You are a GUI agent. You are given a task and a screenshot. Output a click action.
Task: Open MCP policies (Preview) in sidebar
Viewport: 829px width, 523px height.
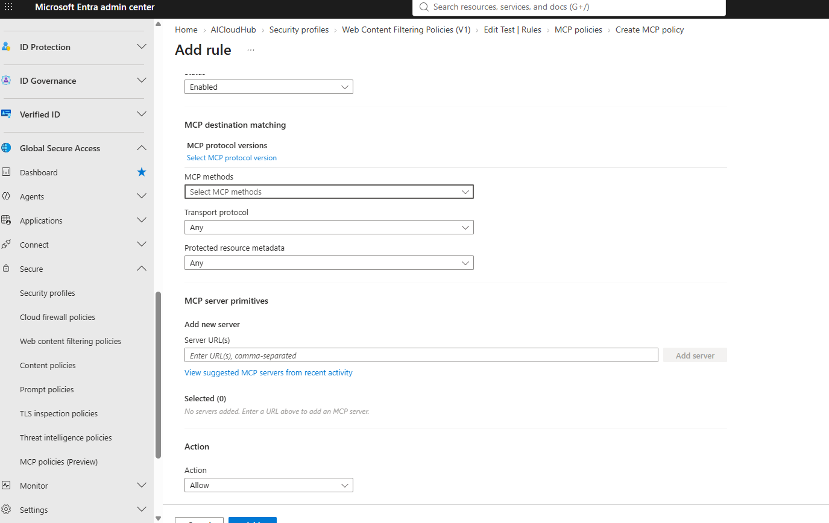click(58, 462)
